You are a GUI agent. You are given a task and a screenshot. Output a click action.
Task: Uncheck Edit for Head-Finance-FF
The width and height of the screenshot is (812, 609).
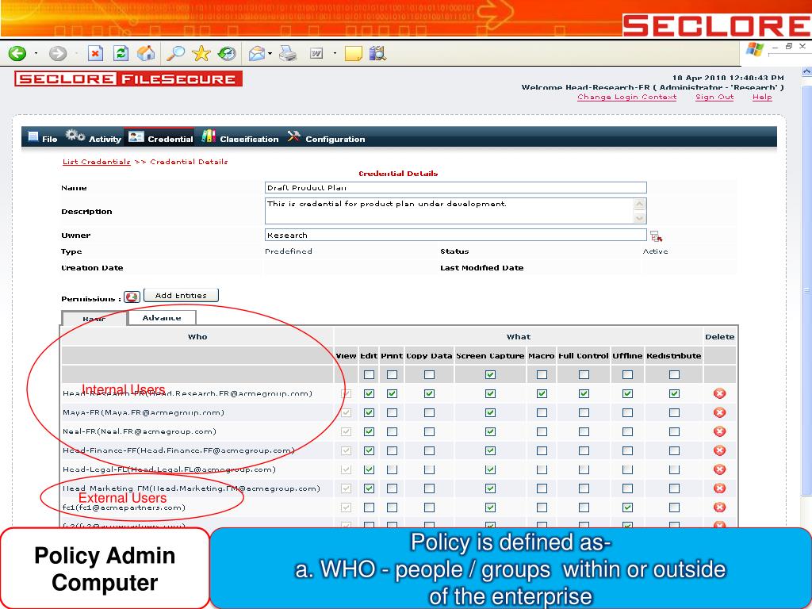369,450
